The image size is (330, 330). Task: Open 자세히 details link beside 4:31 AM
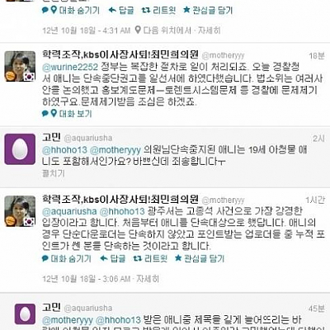click(210, 30)
